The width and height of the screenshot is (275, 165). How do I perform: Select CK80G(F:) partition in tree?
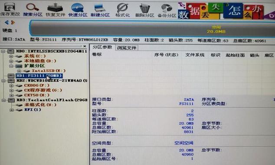tap(37, 86)
